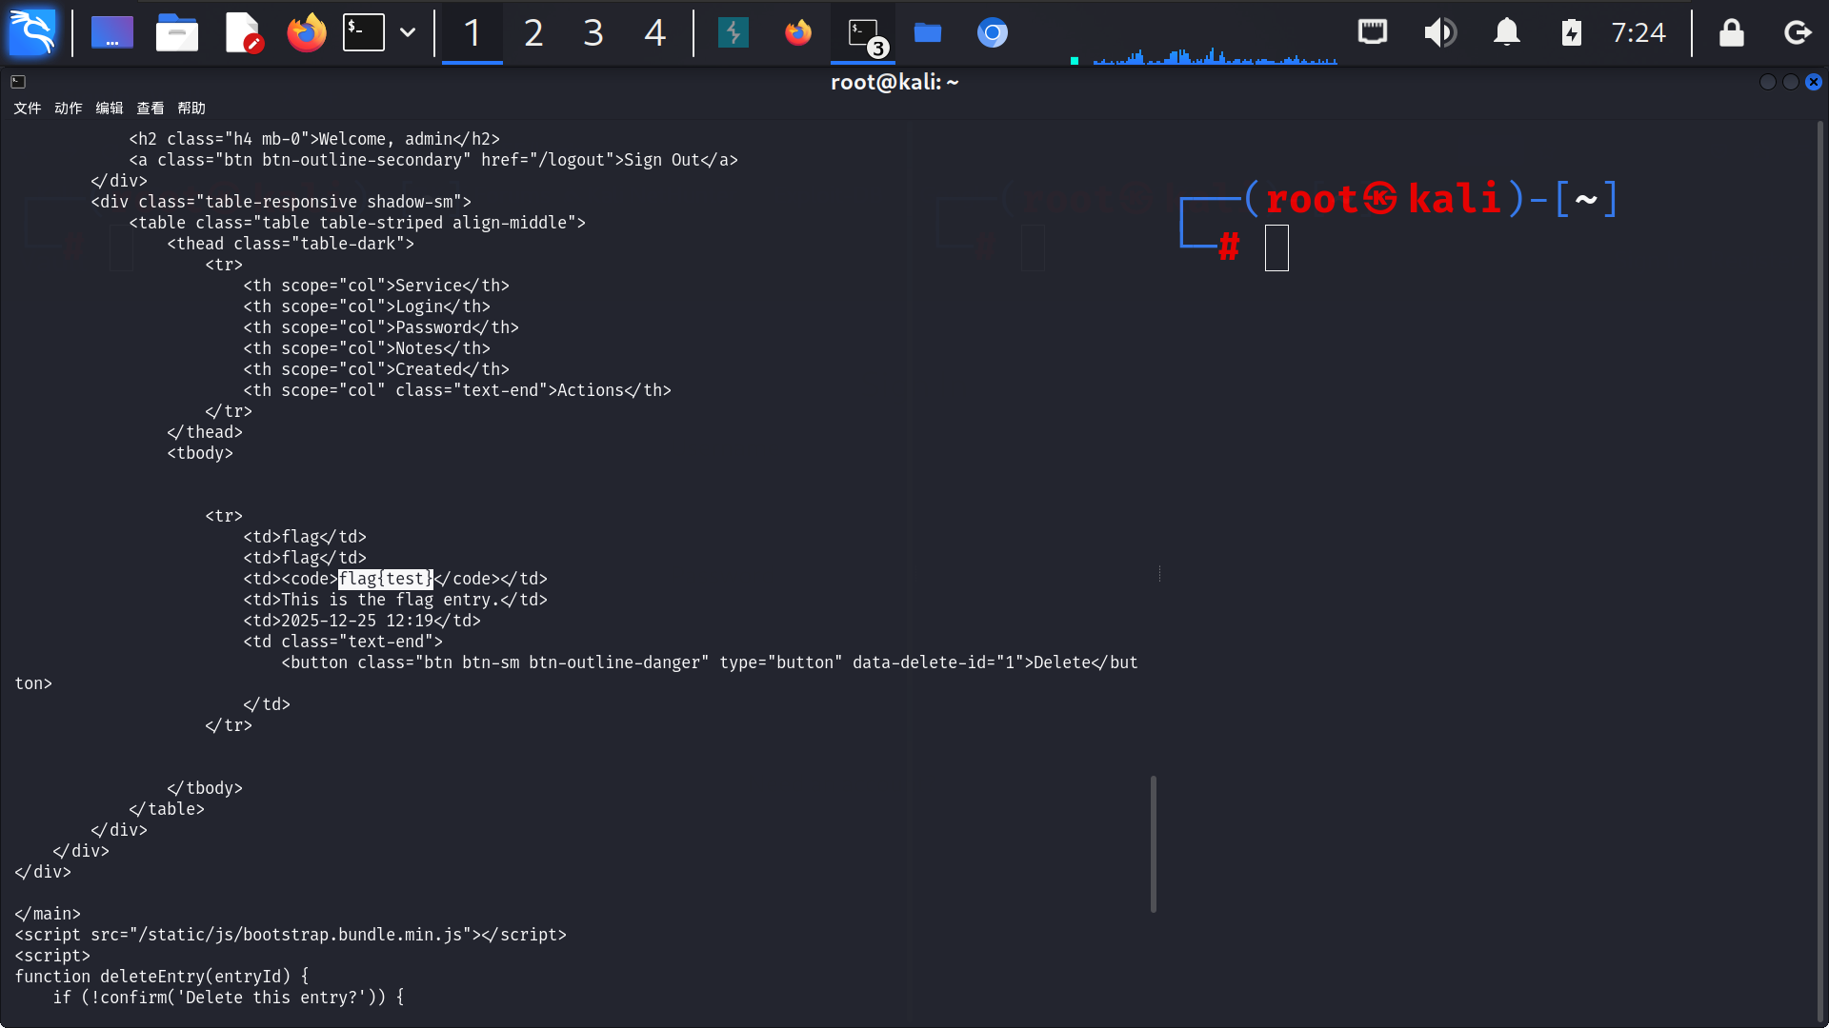Open the network connections tray icon

(1372, 32)
